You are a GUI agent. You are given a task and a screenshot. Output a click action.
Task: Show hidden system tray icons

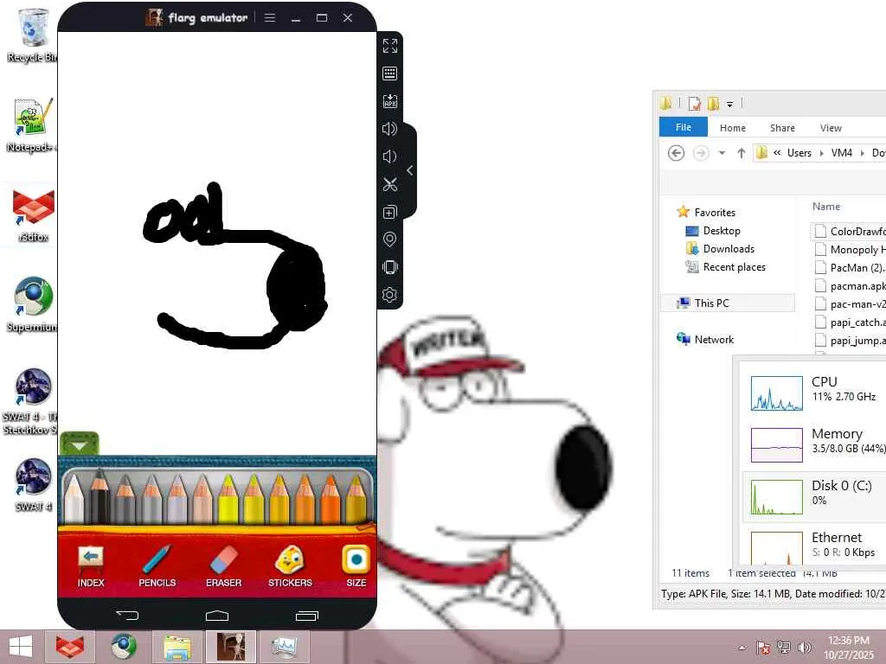coord(742,648)
